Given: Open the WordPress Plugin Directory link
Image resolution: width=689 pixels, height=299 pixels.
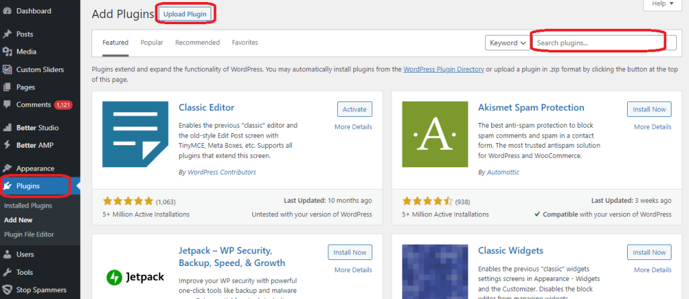Looking at the screenshot, I should coord(444,69).
